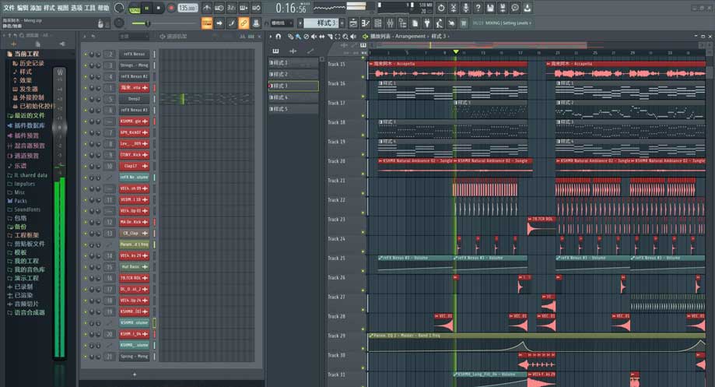Open the 文件 menu
715x387 pixels.
pos(9,8)
